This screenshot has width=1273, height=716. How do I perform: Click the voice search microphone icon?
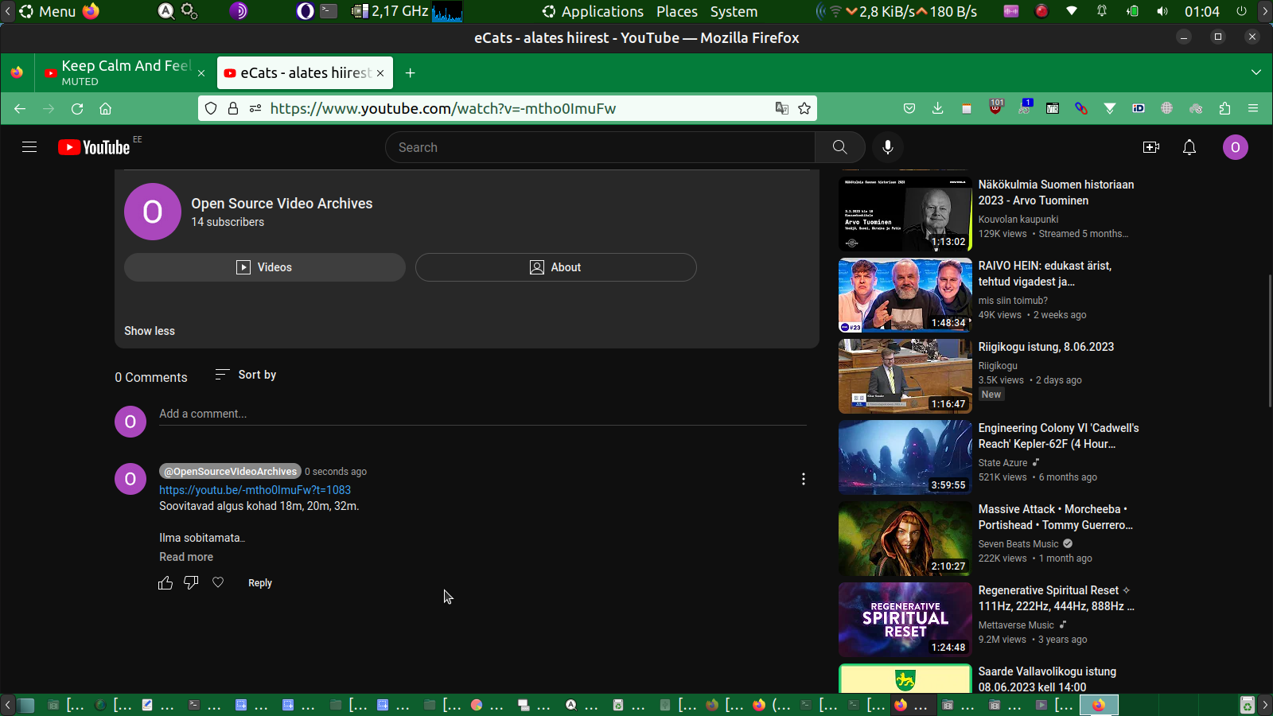click(x=888, y=147)
